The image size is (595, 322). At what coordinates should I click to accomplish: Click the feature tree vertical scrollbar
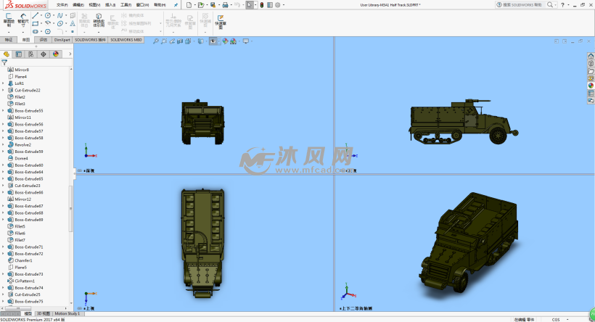(70, 209)
